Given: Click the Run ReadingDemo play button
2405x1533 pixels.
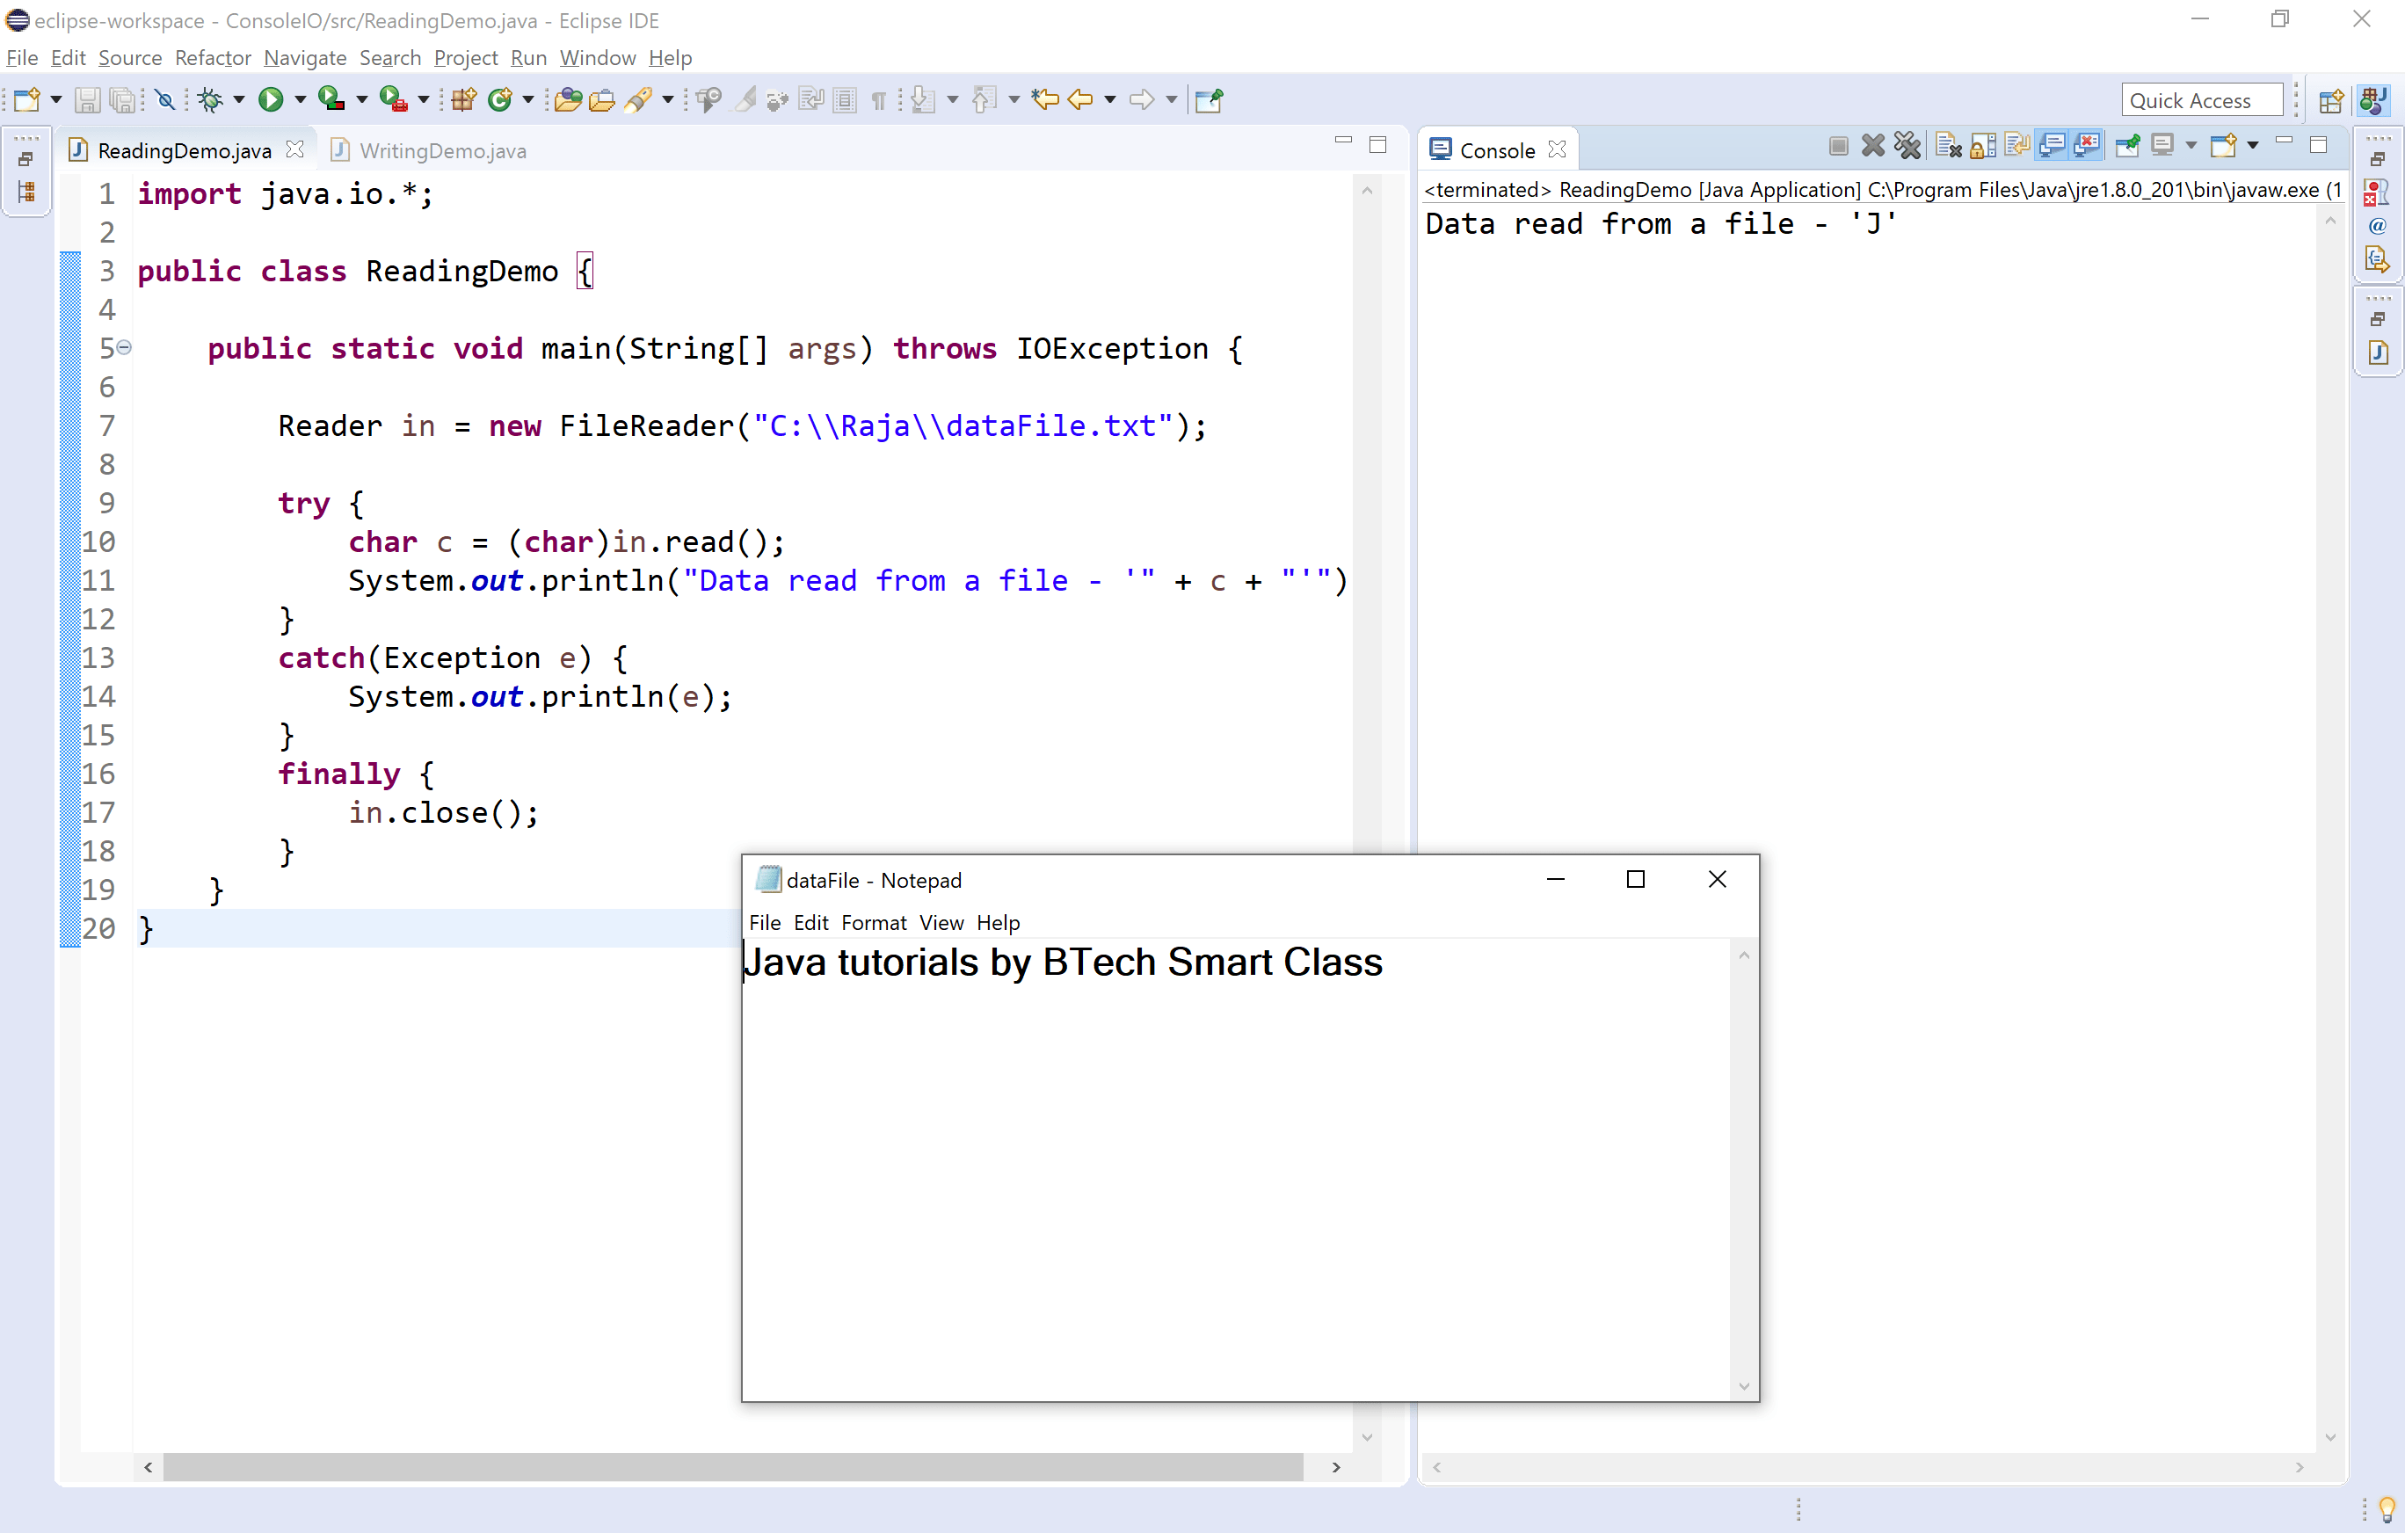Looking at the screenshot, I should coord(270,98).
